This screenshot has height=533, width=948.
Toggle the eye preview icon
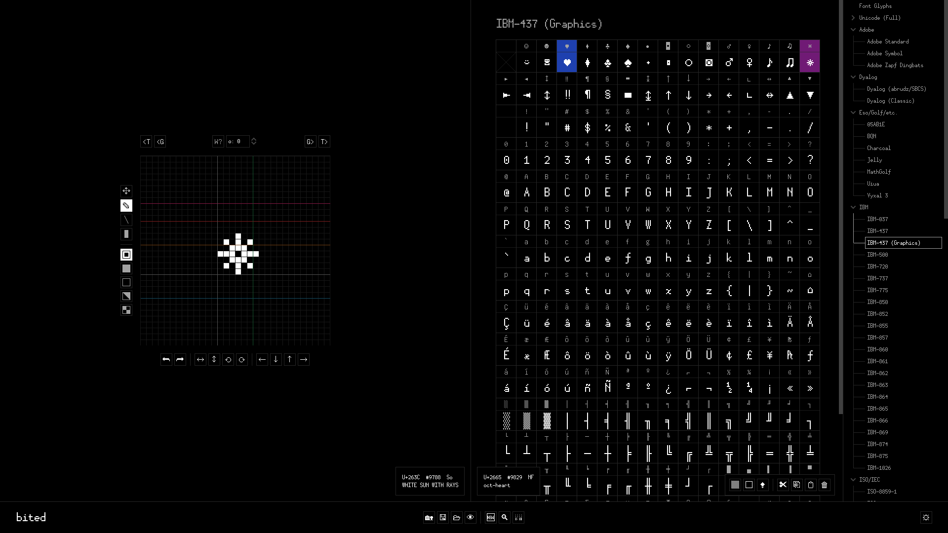point(471,518)
